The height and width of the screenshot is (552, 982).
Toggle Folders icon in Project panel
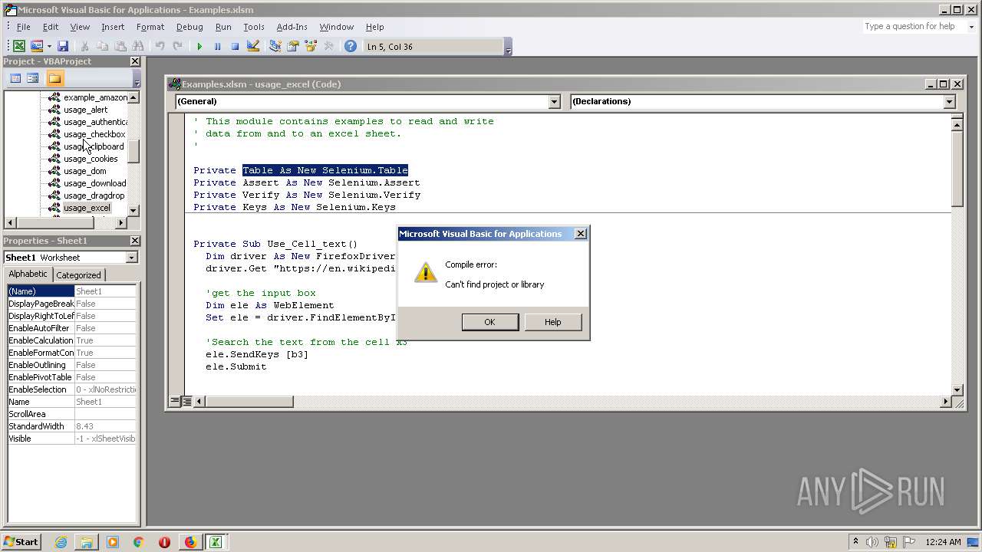tap(54, 78)
